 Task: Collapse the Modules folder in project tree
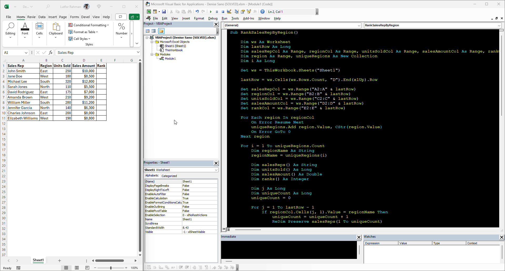[x=152, y=54]
